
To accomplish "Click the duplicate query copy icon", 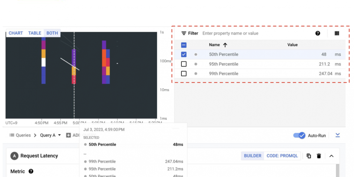I will (x=309, y=156).
